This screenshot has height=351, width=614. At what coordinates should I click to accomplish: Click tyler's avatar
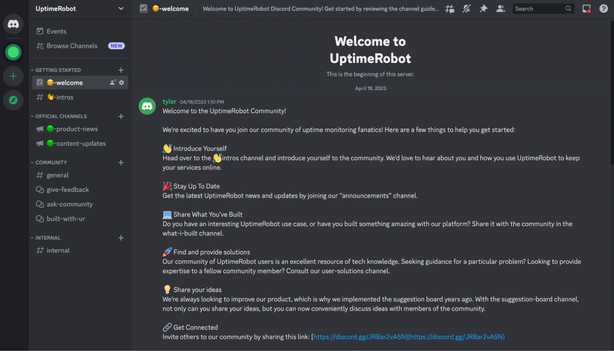click(x=147, y=106)
